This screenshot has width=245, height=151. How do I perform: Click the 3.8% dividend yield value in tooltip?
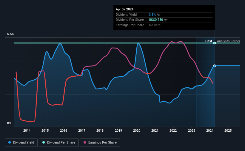click(x=152, y=15)
